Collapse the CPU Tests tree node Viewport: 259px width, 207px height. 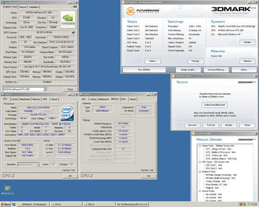pyautogui.click(x=200, y=162)
